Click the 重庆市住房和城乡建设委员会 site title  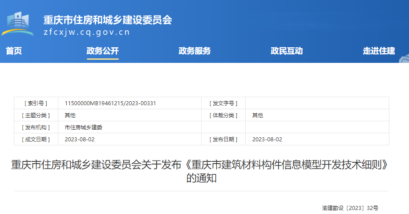[108, 20]
